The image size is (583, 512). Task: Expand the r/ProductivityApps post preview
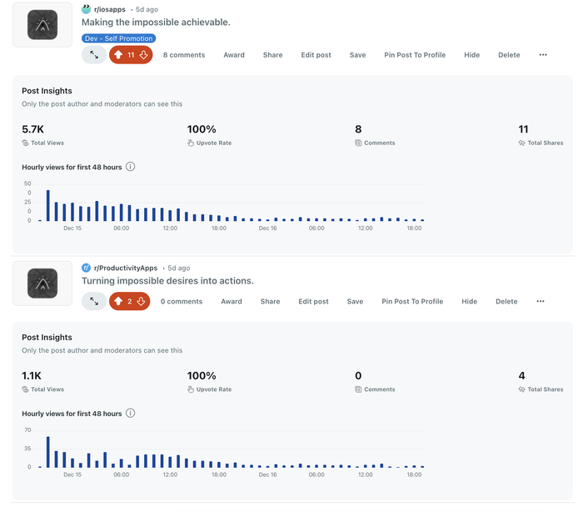tap(94, 302)
